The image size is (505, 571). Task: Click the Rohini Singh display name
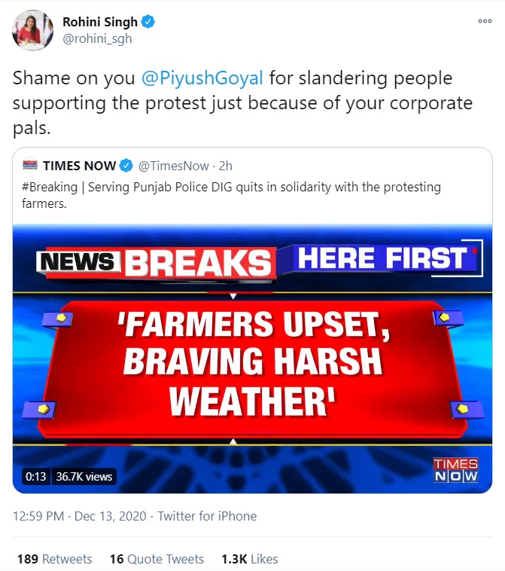point(99,22)
